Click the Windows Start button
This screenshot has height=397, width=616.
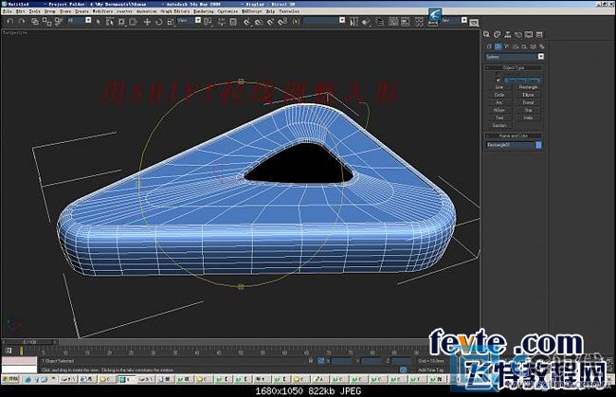click(10, 379)
